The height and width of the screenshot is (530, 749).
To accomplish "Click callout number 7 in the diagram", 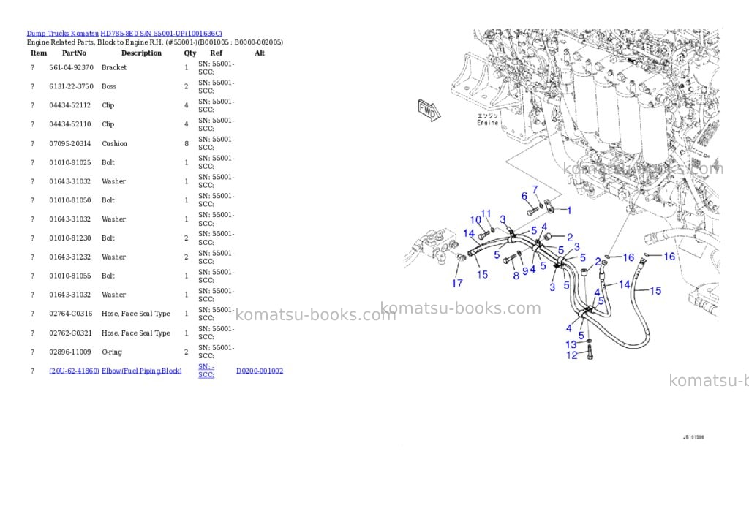I will pos(535,189).
